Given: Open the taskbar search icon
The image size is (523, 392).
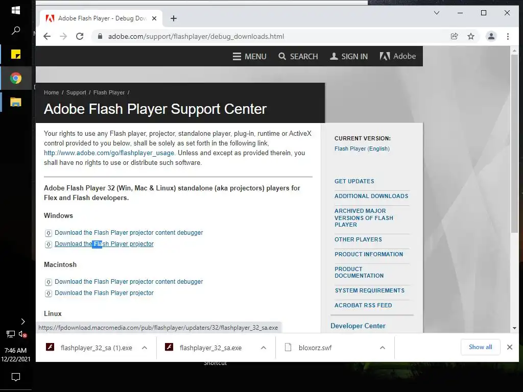Looking at the screenshot, I should pyautogui.click(x=16, y=31).
